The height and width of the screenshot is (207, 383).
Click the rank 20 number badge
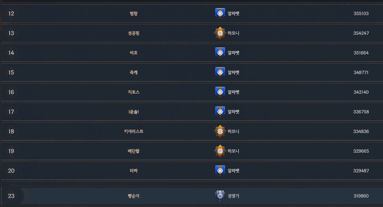pos(11,171)
